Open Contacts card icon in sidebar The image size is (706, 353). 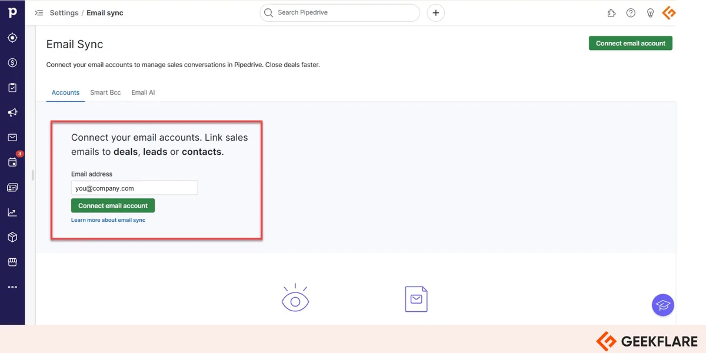(x=12, y=188)
